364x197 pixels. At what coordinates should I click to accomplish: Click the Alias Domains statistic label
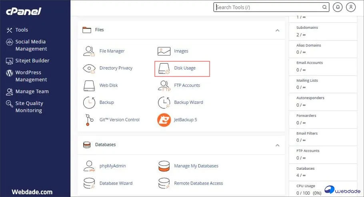pos(308,45)
